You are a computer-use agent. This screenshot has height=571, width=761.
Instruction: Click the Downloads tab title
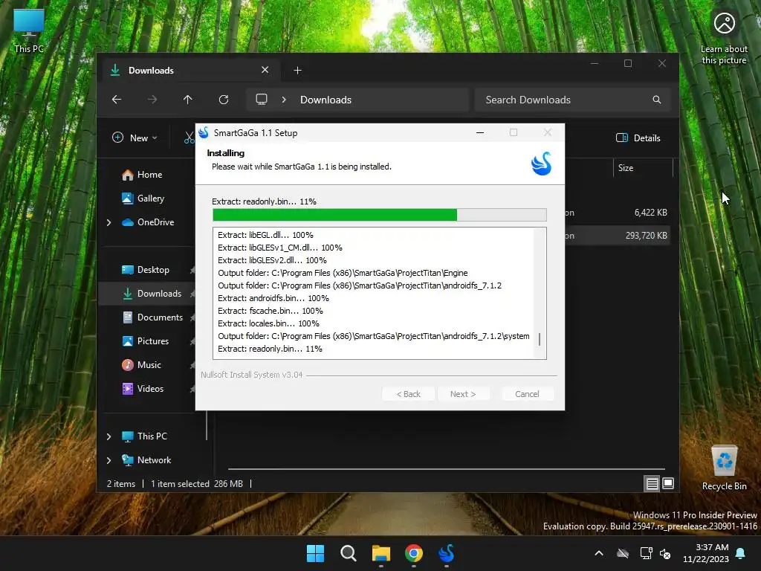click(x=151, y=71)
